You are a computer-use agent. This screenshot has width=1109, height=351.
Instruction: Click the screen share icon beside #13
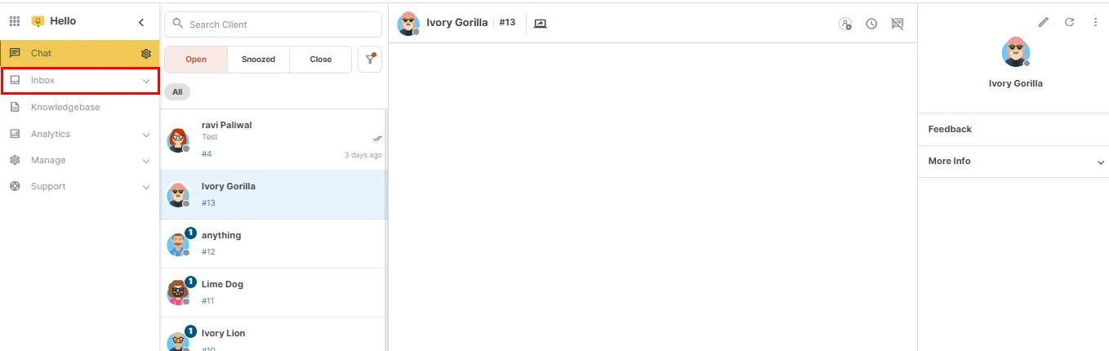pos(540,23)
